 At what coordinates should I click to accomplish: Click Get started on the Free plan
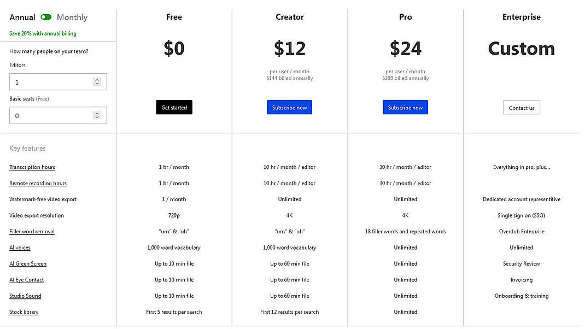[x=174, y=107]
